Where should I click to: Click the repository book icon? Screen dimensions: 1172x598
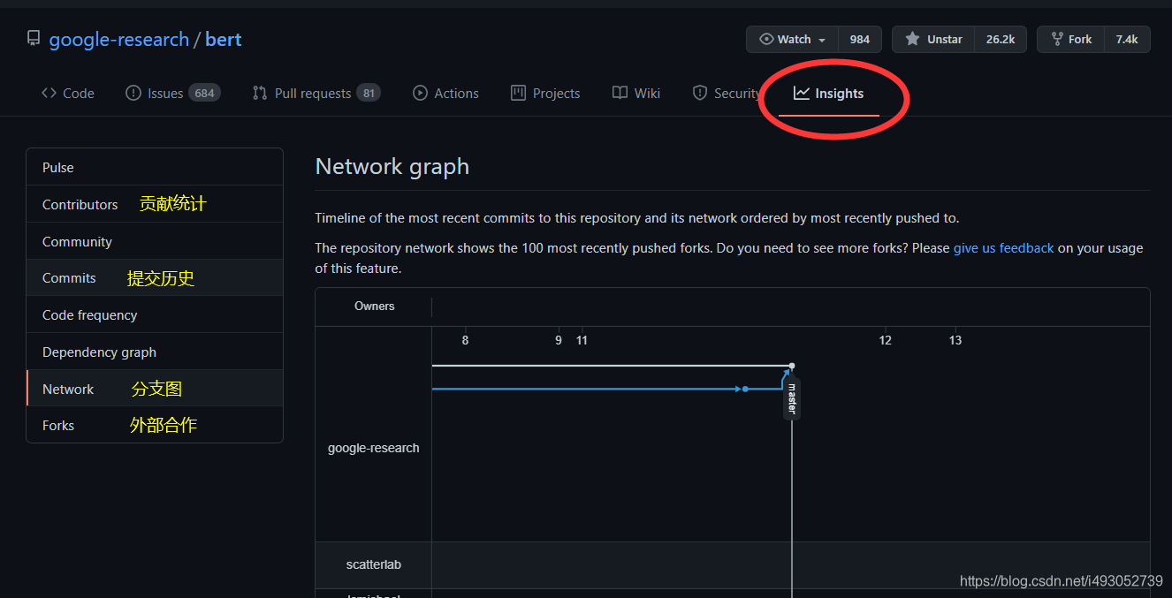[34, 39]
